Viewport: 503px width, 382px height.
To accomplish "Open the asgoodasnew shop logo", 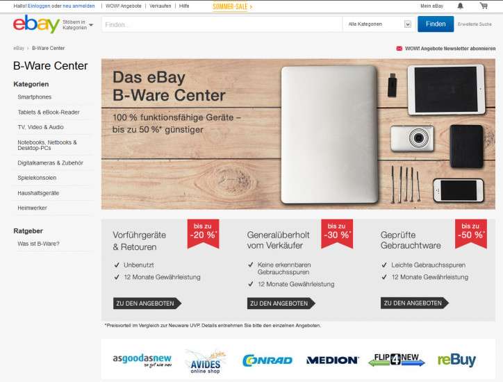I will [142, 360].
